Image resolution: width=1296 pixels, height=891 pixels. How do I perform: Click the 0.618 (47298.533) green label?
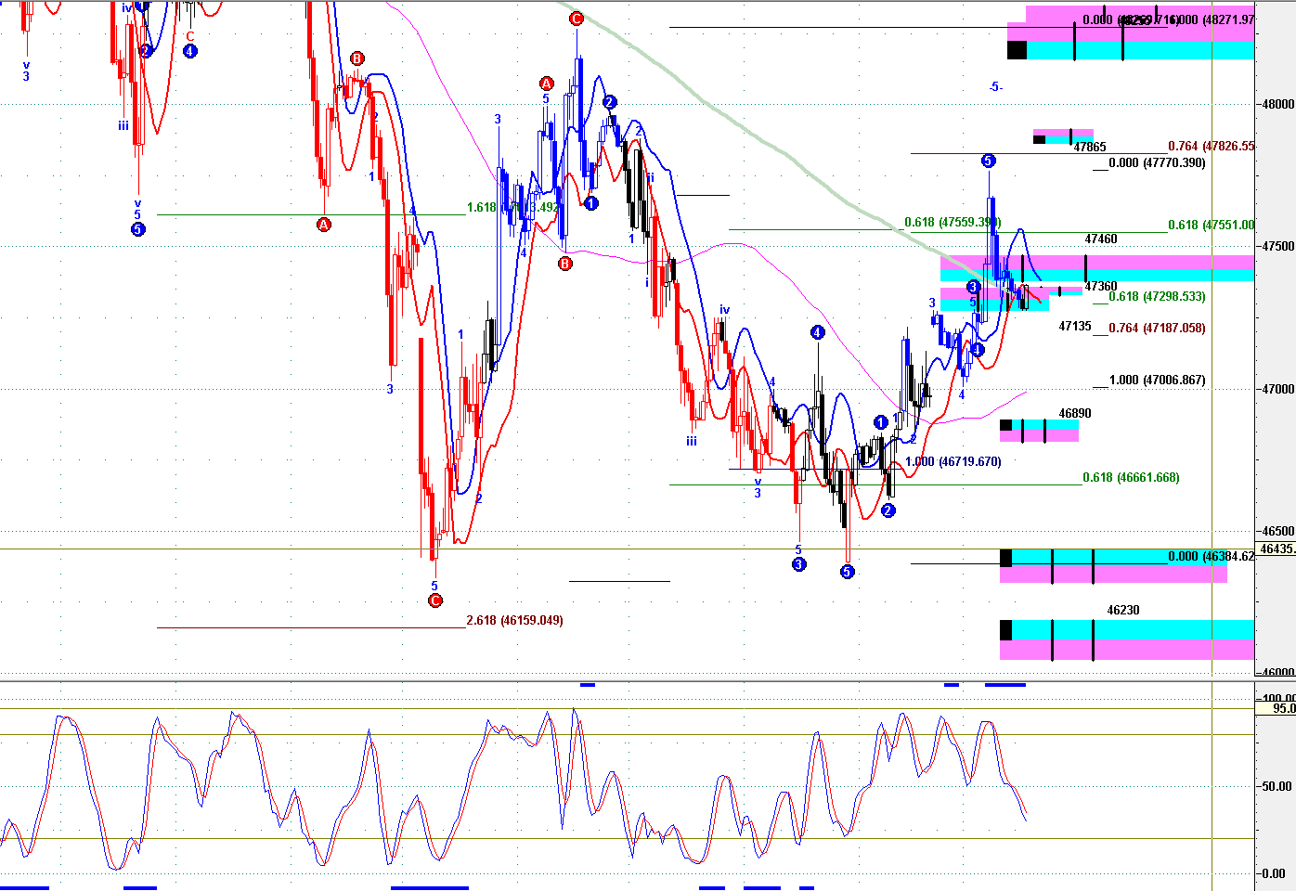(1157, 297)
